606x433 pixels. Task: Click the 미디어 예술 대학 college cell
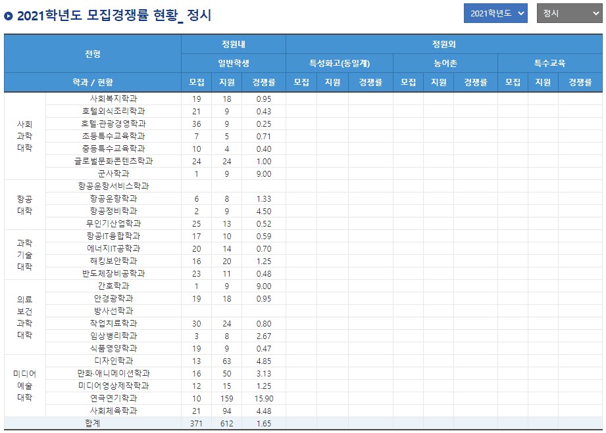[x=25, y=386]
